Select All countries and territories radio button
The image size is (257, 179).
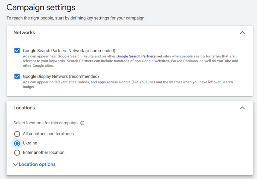pyautogui.click(x=17, y=134)
